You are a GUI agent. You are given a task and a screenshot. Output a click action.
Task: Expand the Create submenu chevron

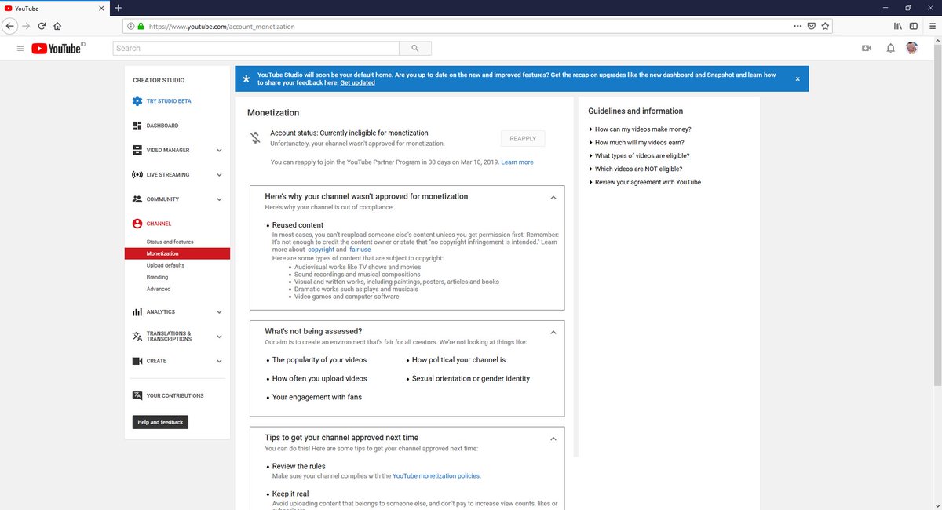[219, 362]
